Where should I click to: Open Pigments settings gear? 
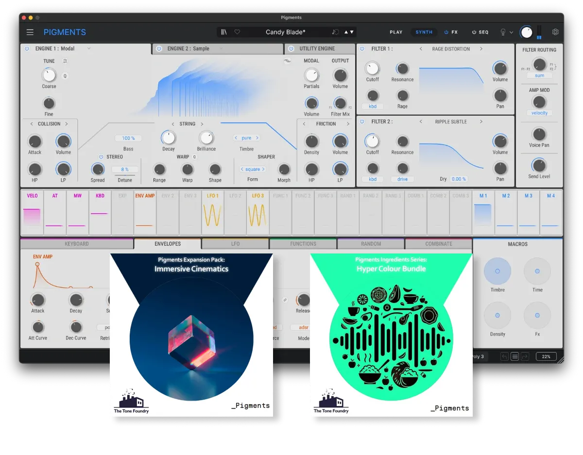555,32
